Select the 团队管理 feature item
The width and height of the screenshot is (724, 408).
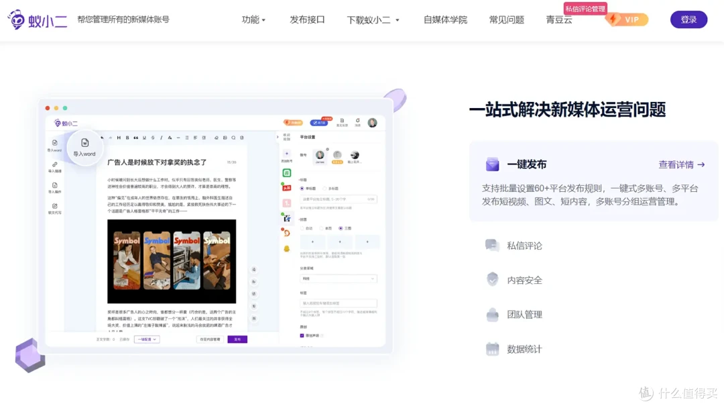(524, 315)
